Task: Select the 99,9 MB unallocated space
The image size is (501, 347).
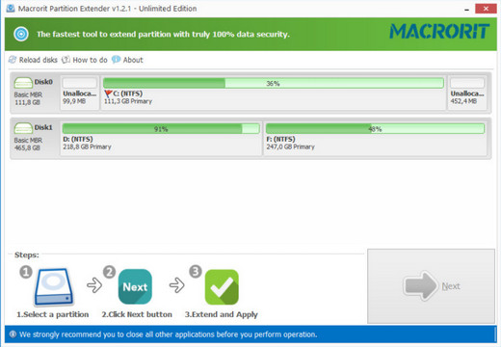Action: coord(80,92)
